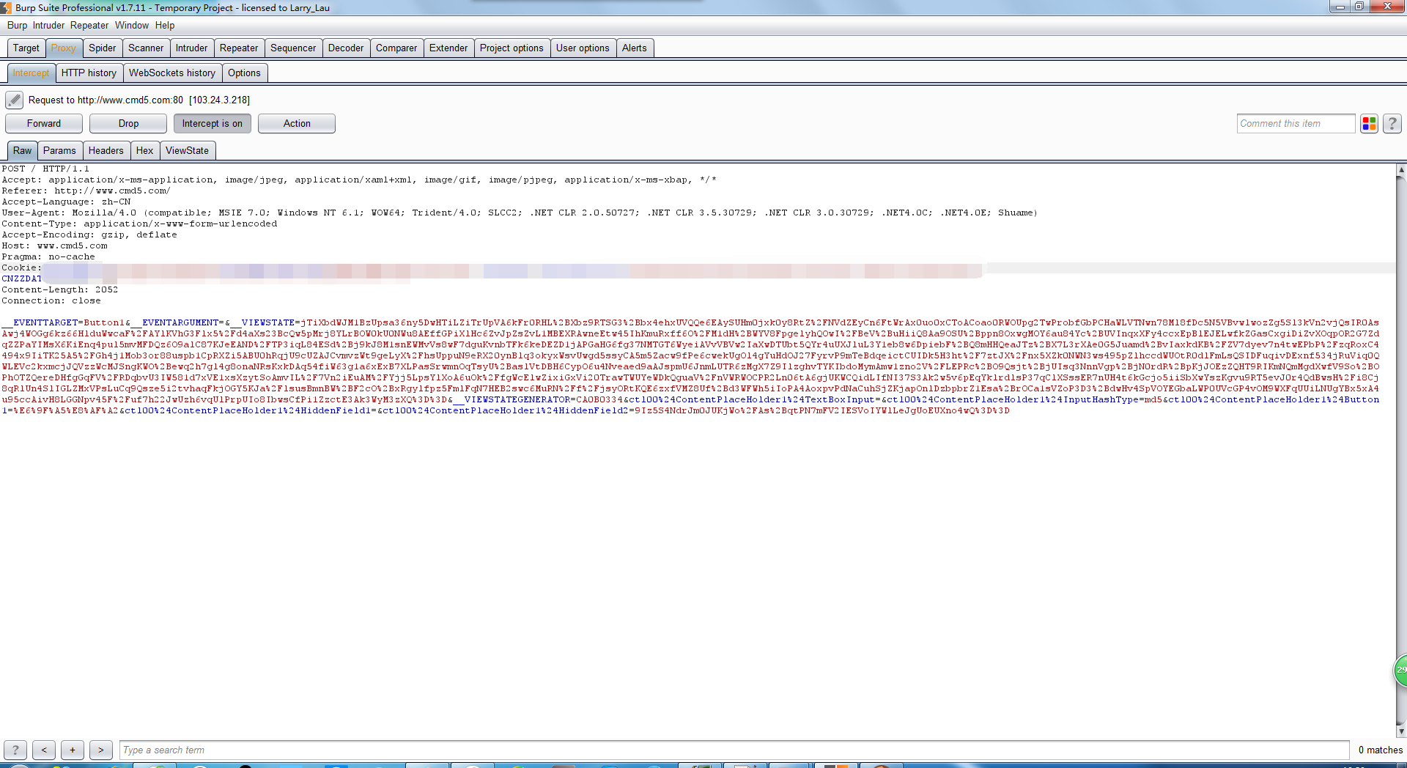Click the Comment this item field

point(1296,124)
